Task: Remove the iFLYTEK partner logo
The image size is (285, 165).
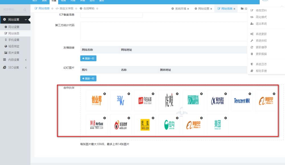Action: tap(225, 94)
